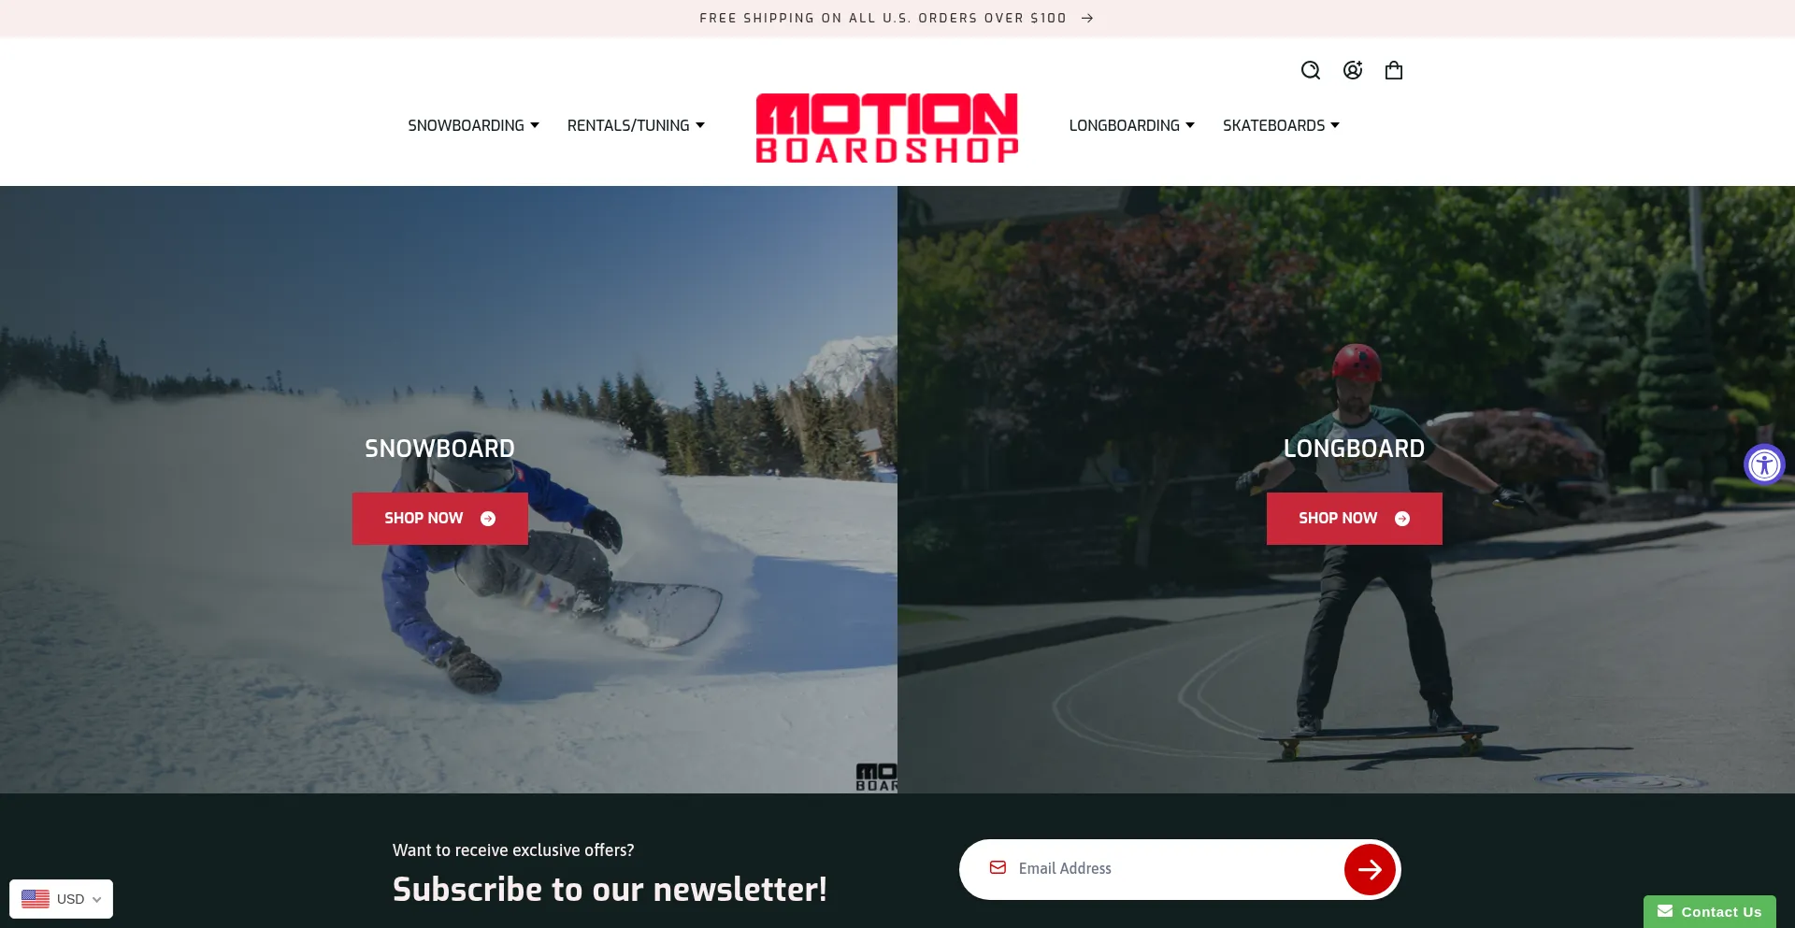This screenshot has width=1795, height=928.
Task: Open the shopping bag cart icon
Action: pyautogui.click(x=1394, y=70)
